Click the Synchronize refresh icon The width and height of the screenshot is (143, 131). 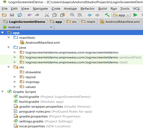click(x=20, y=15)
